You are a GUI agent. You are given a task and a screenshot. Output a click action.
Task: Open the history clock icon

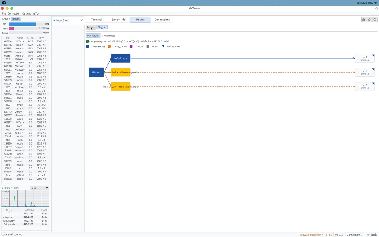pos(375,20)
